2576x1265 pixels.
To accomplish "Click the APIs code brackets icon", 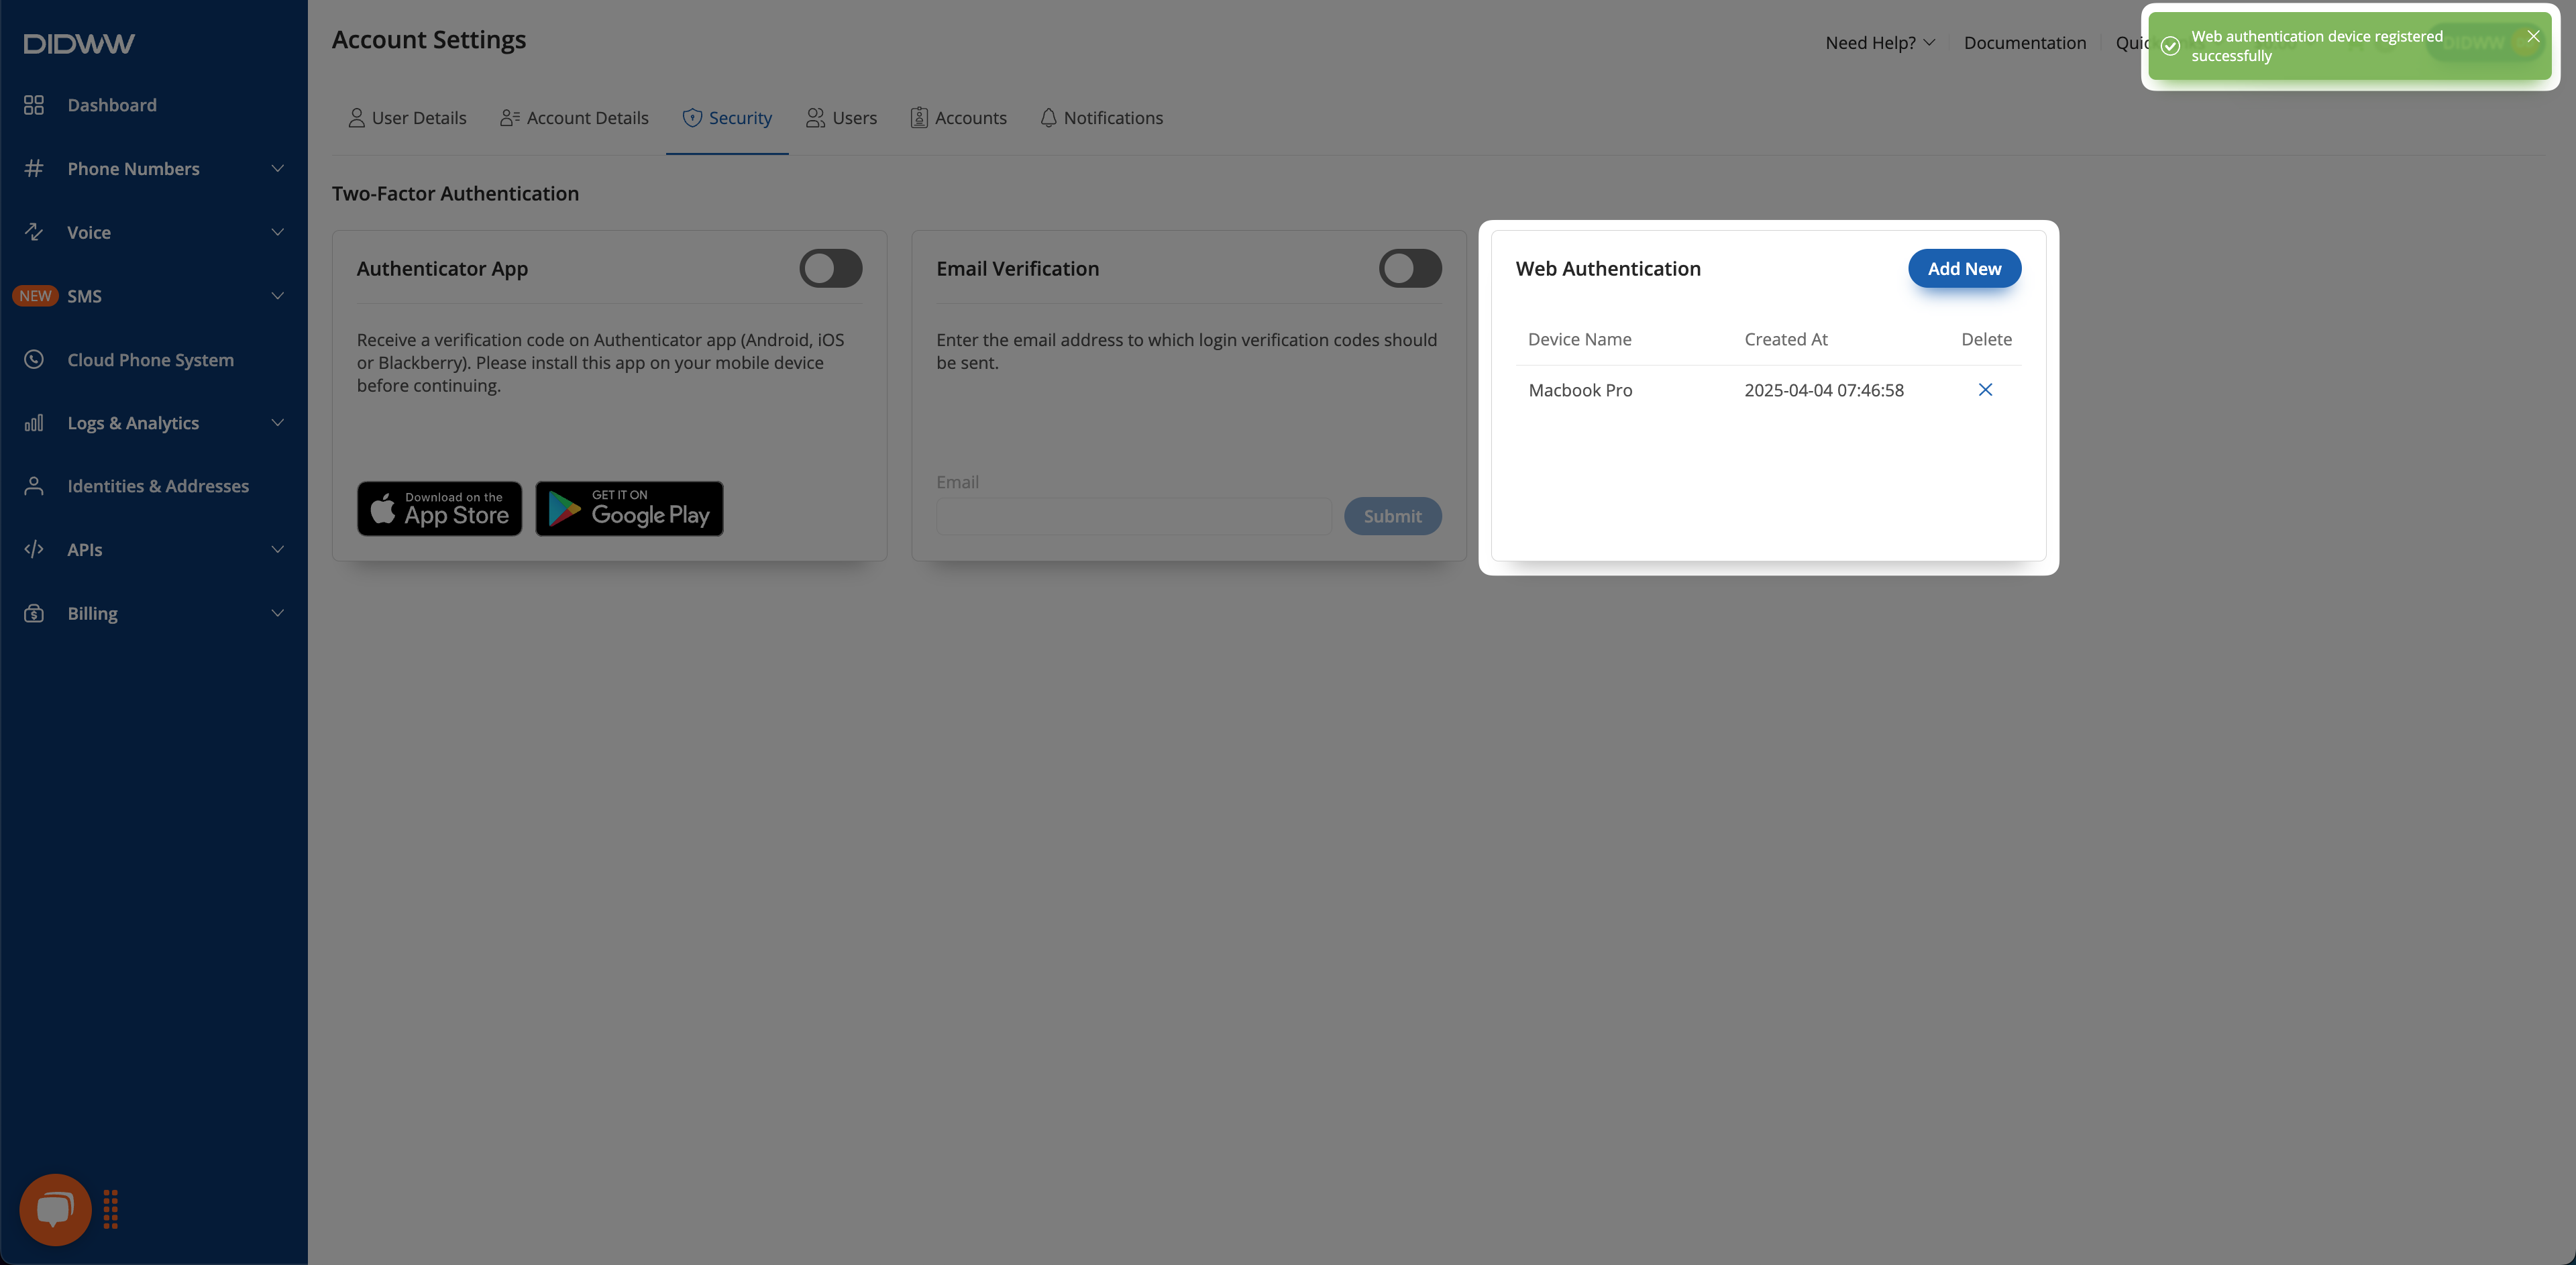I will (34, 549).
